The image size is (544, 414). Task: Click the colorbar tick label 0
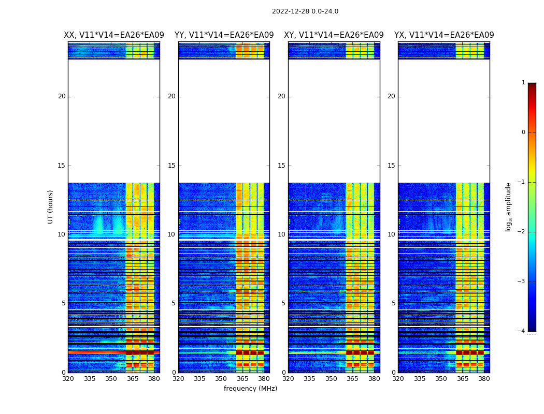point(523,132)
